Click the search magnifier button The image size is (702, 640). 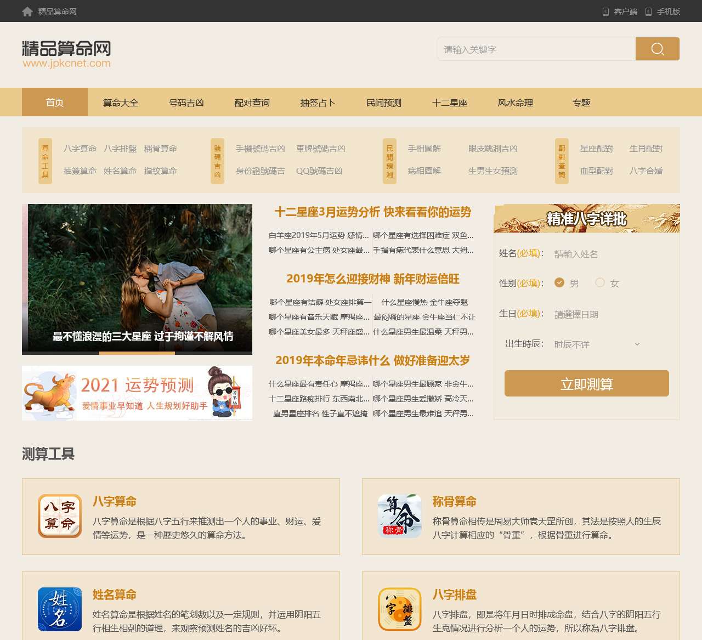pos(658,49)
